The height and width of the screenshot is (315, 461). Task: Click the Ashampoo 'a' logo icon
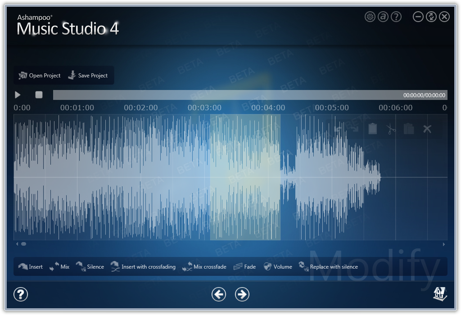(x=383, y=17)
